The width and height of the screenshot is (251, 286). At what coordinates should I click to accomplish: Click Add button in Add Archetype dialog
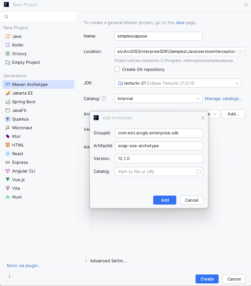click(165, 200)
